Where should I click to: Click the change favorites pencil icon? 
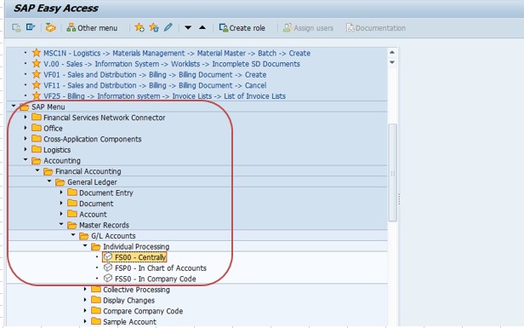168,27
